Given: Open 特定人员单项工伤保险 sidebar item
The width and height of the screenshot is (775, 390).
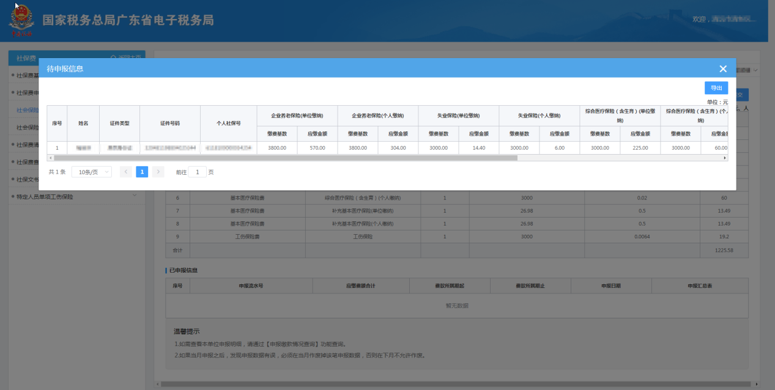Looking at the screenshot, I should pos(44,197).
